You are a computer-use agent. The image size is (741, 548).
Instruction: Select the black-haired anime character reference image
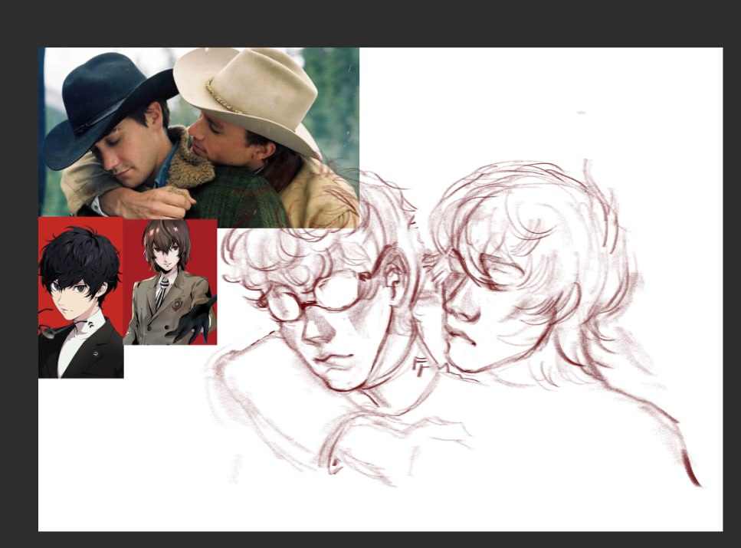coord(80,298)
